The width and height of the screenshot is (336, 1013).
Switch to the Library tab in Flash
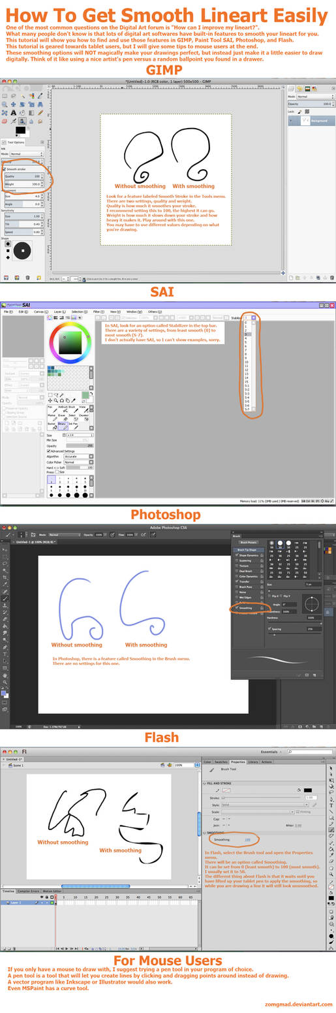click(253, 762)
